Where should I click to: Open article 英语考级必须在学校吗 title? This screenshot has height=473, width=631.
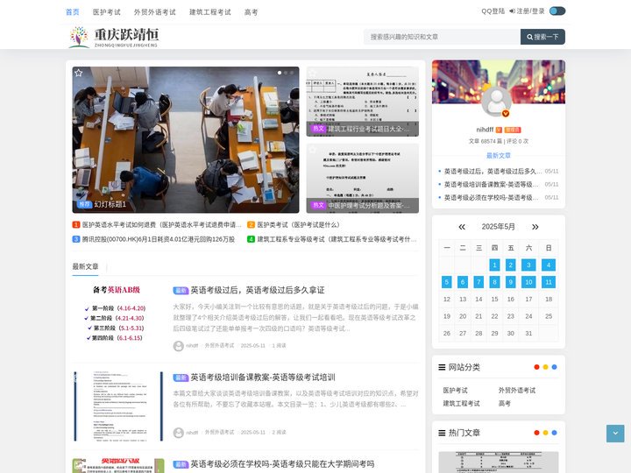pyautogui.click(x=282, y=464)
